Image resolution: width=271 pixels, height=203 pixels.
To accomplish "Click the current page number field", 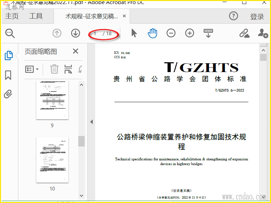I will 95,33.
